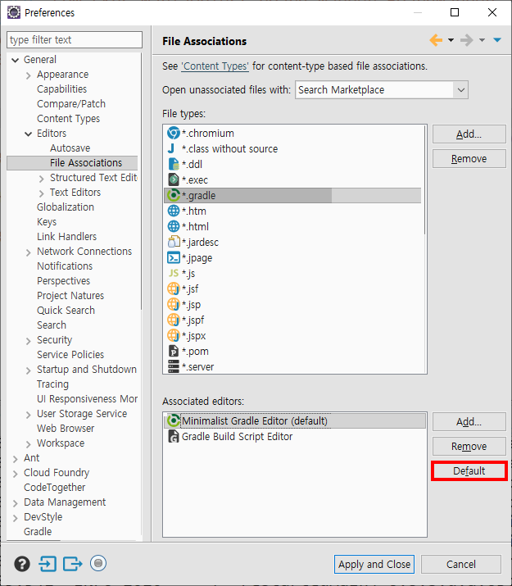
Task: Select the *.server file type icon
Action: (x=174, y=366)
